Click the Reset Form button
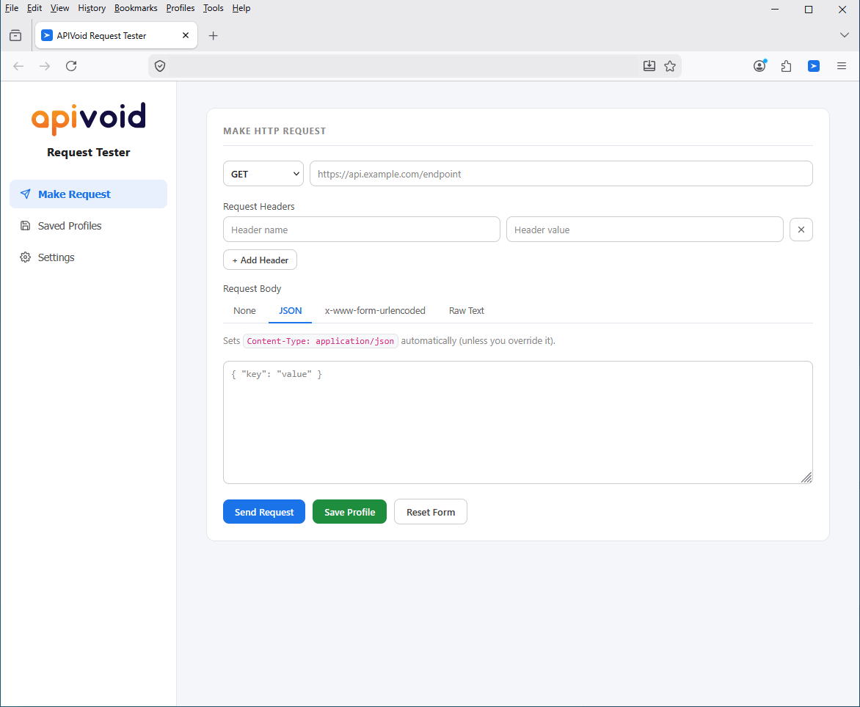The image size is (860, 707). coord(431,512)
